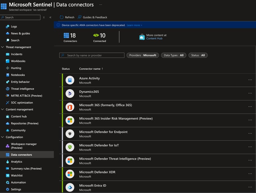Open more options for Microsoft Defender XDR
This screenshot has width=256, height=193.
[x=250, y=174]
